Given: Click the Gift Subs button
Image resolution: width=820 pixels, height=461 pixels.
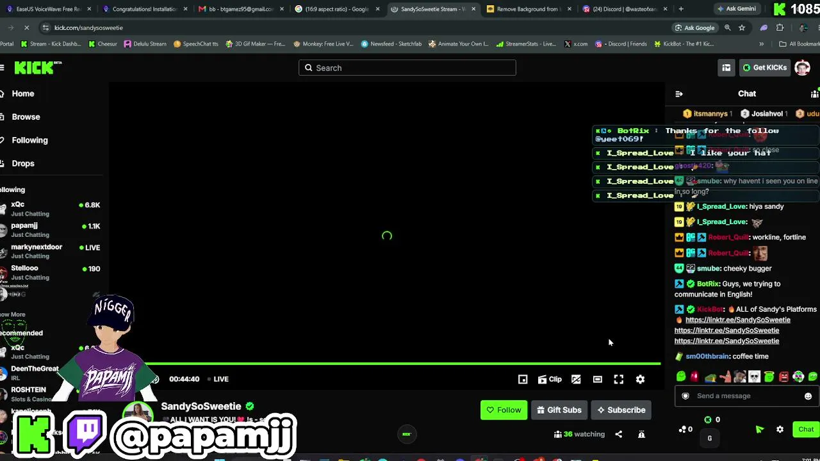Looking at the screenshot, I should 559,410.
